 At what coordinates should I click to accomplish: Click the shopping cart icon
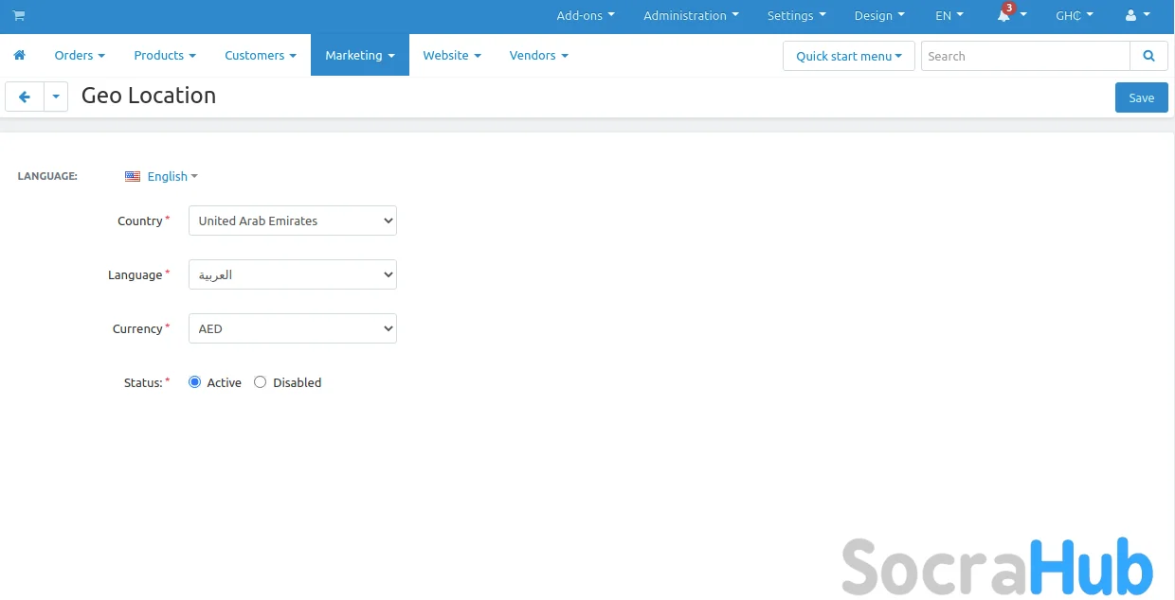click(x=19, y=16)
